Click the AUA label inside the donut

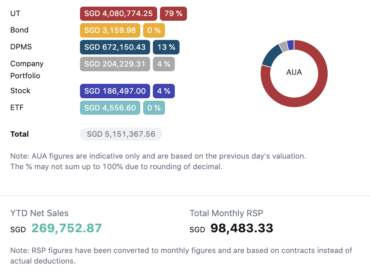tap(294, 72)
